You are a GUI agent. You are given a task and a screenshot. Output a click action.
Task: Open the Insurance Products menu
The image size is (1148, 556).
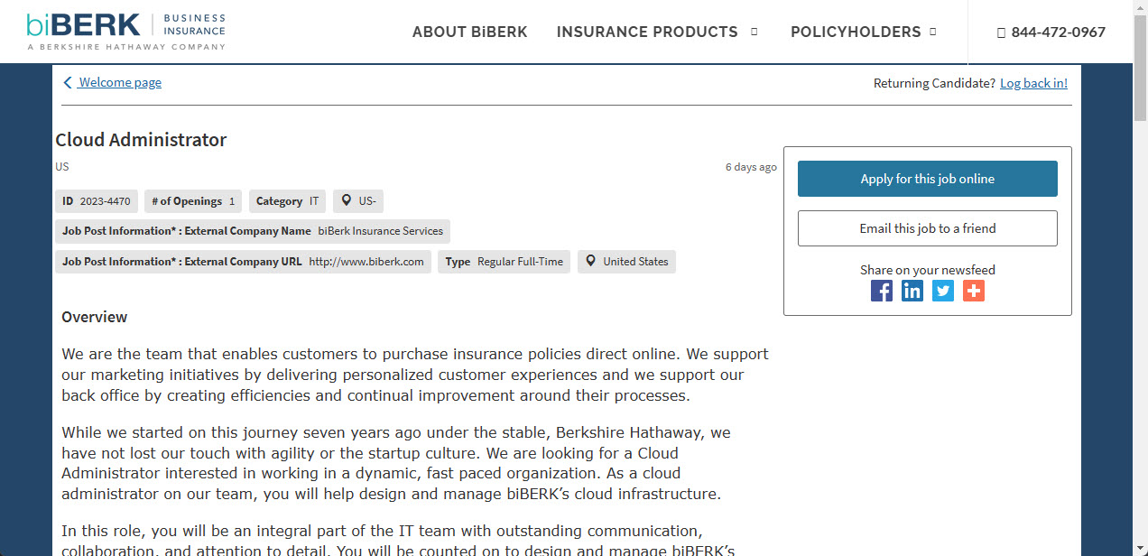click(647, 32)
